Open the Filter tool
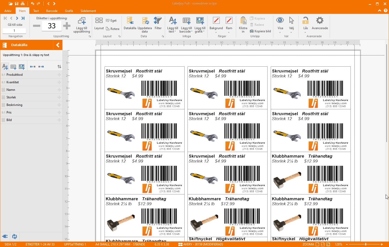389x247 pixels. pos(158,23)
